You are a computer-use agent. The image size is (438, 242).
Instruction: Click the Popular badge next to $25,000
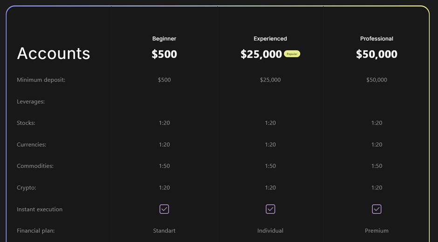[292, 54]
